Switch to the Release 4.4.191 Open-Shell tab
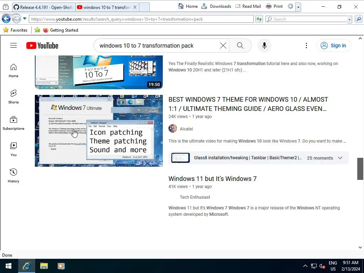Viewport: 364px width, 273px height. [44, 7]
